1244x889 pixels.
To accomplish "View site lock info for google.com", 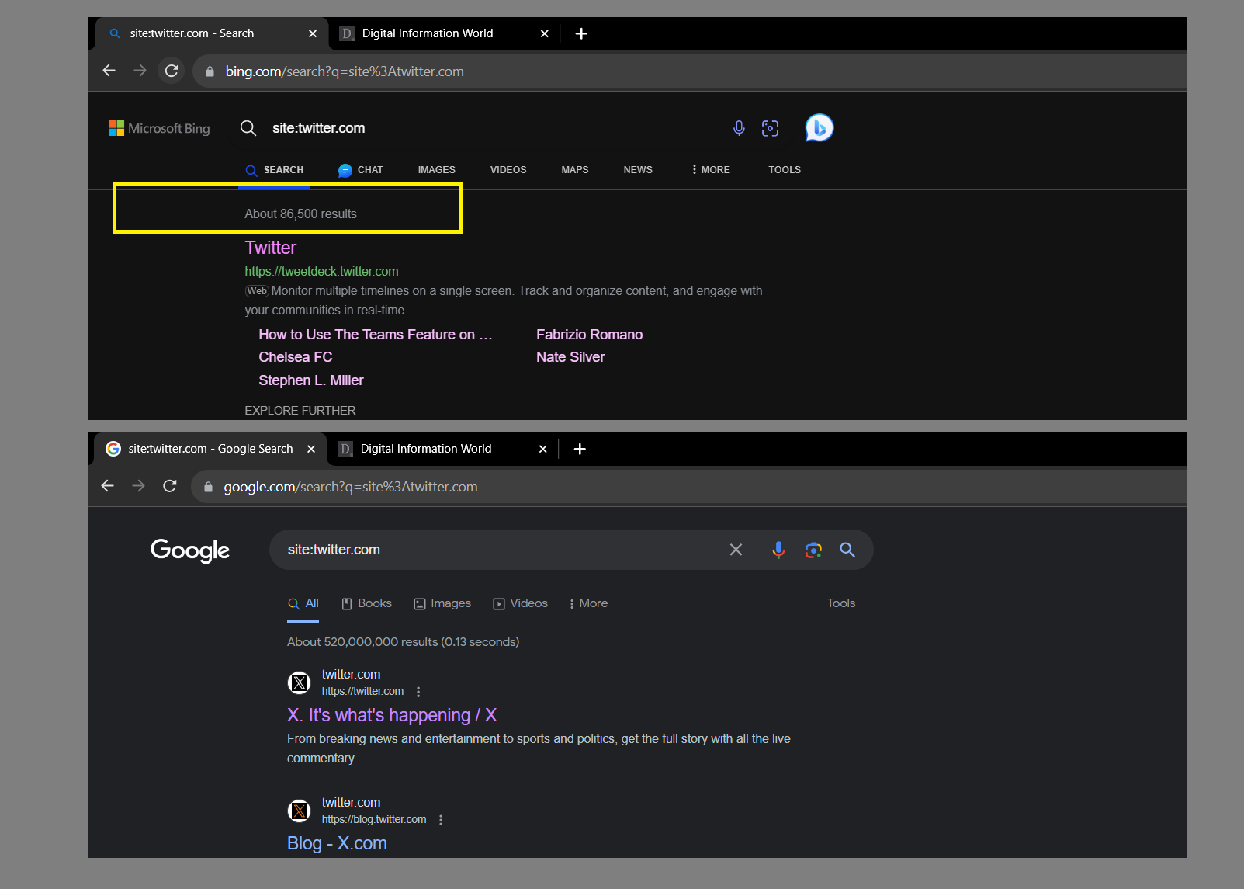I will coord(208,487).
